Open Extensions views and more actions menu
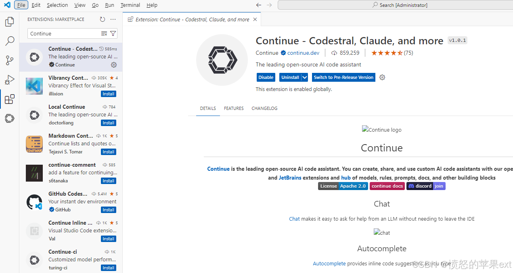Viewport: 513px width, 273px height. click(113, 19)
